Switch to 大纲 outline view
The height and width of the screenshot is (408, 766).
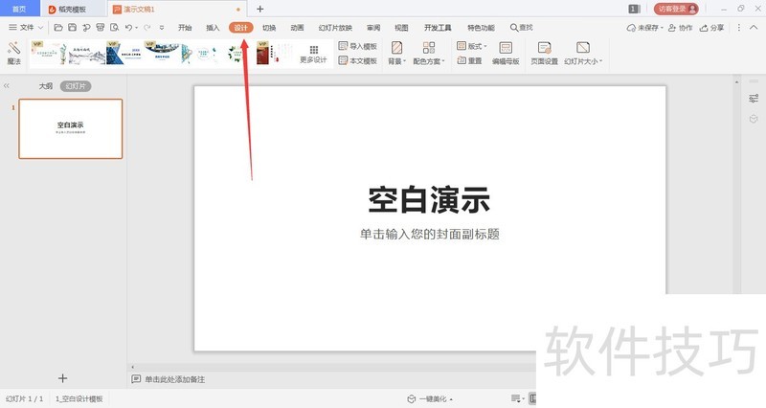point(45,86)
